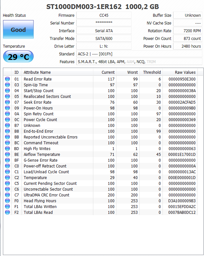Image resolution: width=204 pixels, height=256 pixels.
Task: Click the status orb for G-Sense Error Rate
Action: click(7, 160)
